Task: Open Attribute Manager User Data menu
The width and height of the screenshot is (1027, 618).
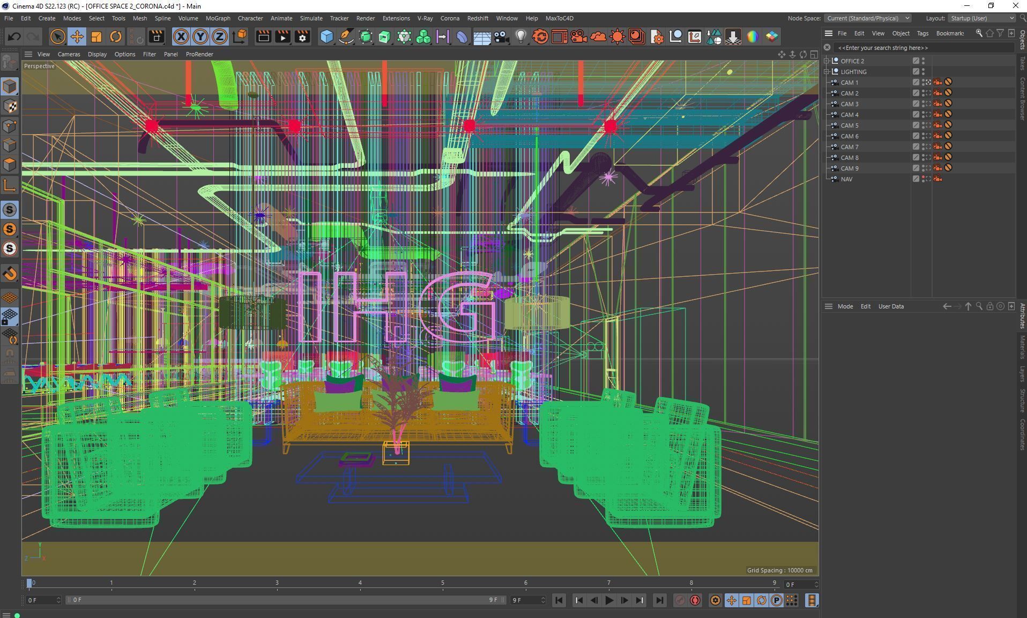Action: tap(891, 306)
